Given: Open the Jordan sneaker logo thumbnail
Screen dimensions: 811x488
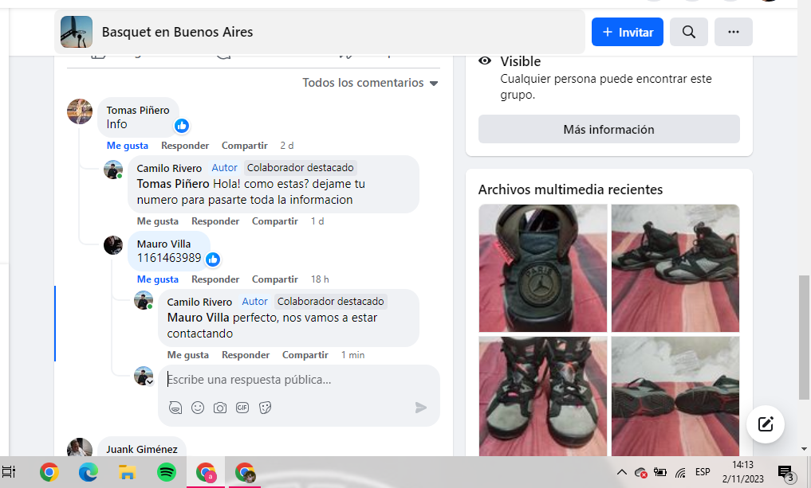Looking at the screenshot, I should [x=542, y=267].
